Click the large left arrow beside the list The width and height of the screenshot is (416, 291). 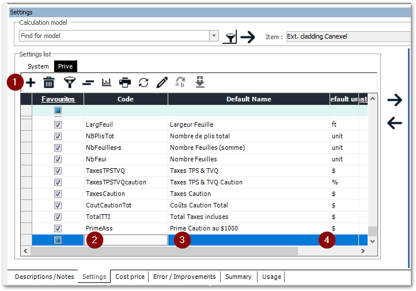click(395, 123)
